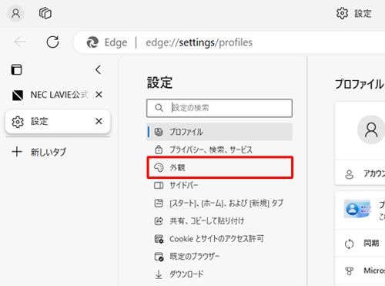This screenshot has height=286, width=385.
Task: Collapse the vertical tabs pane chevron
Action: tap(98, 69)
